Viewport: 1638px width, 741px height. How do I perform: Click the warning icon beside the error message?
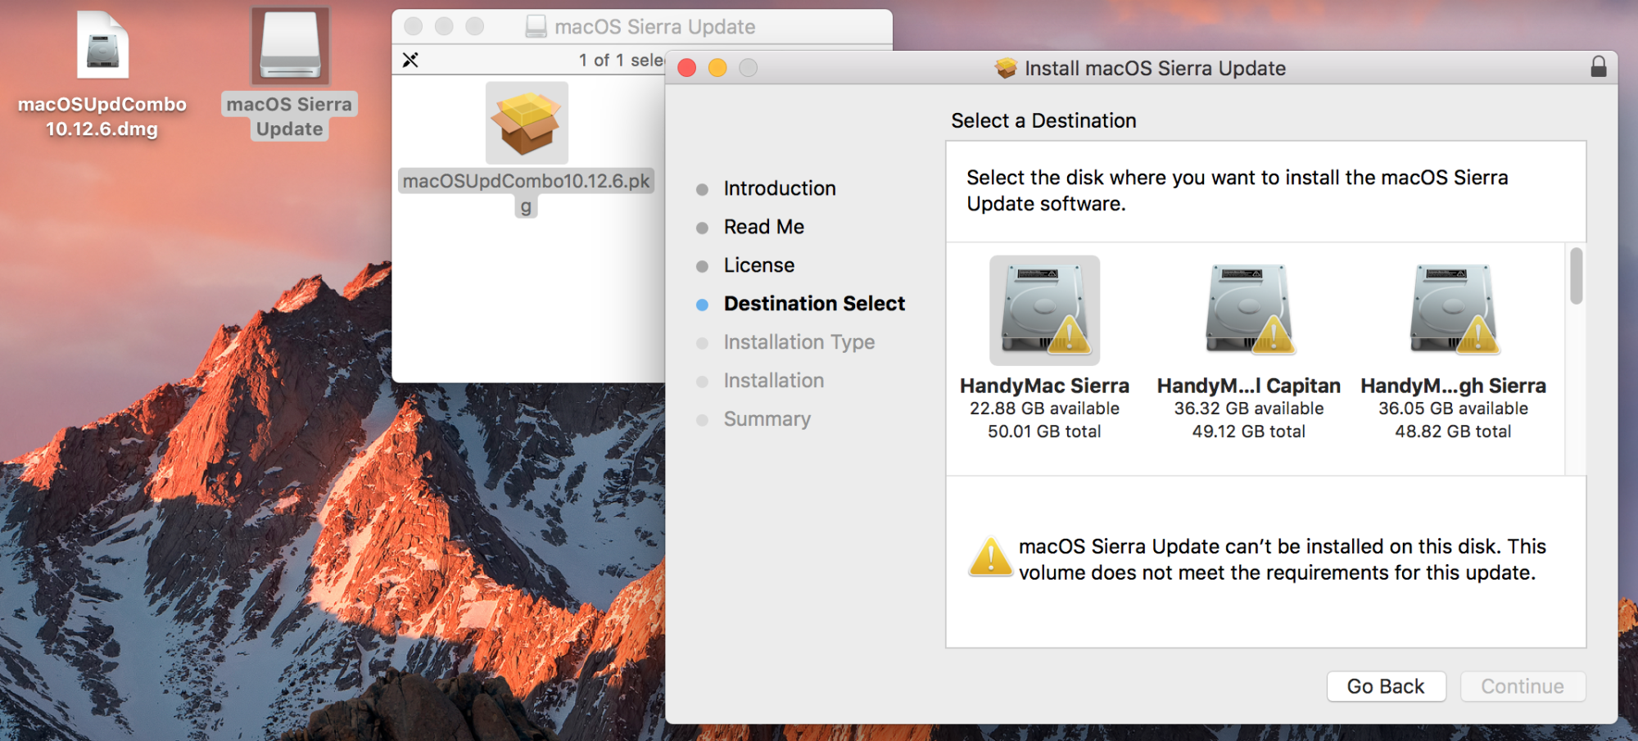tap(991, 557)
